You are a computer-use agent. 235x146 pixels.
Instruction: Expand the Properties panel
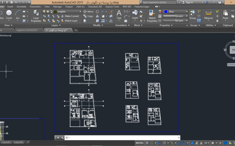[166, 25]
